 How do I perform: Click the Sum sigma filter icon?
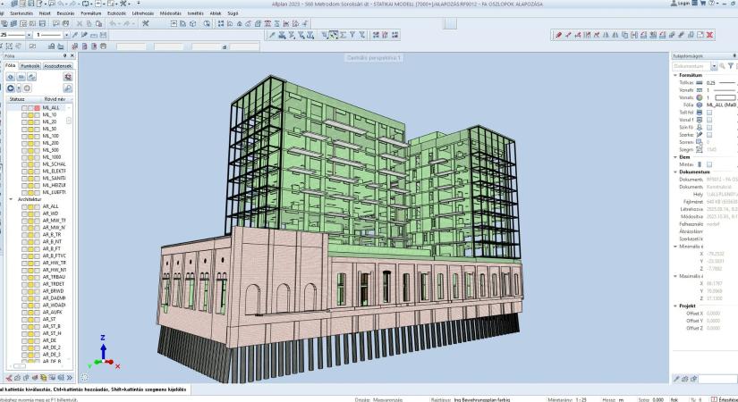point(343,35)
